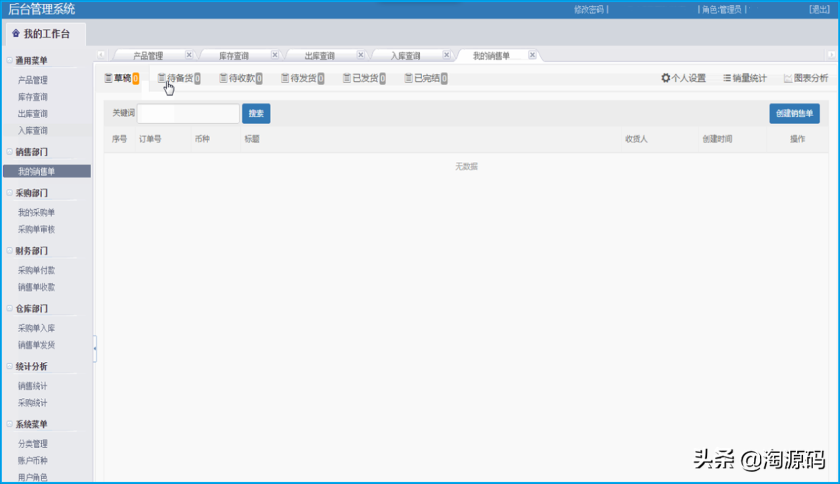Click the tab strip scroll-left arrow
This screenshot has height=484, width=840.
point(100,55)
